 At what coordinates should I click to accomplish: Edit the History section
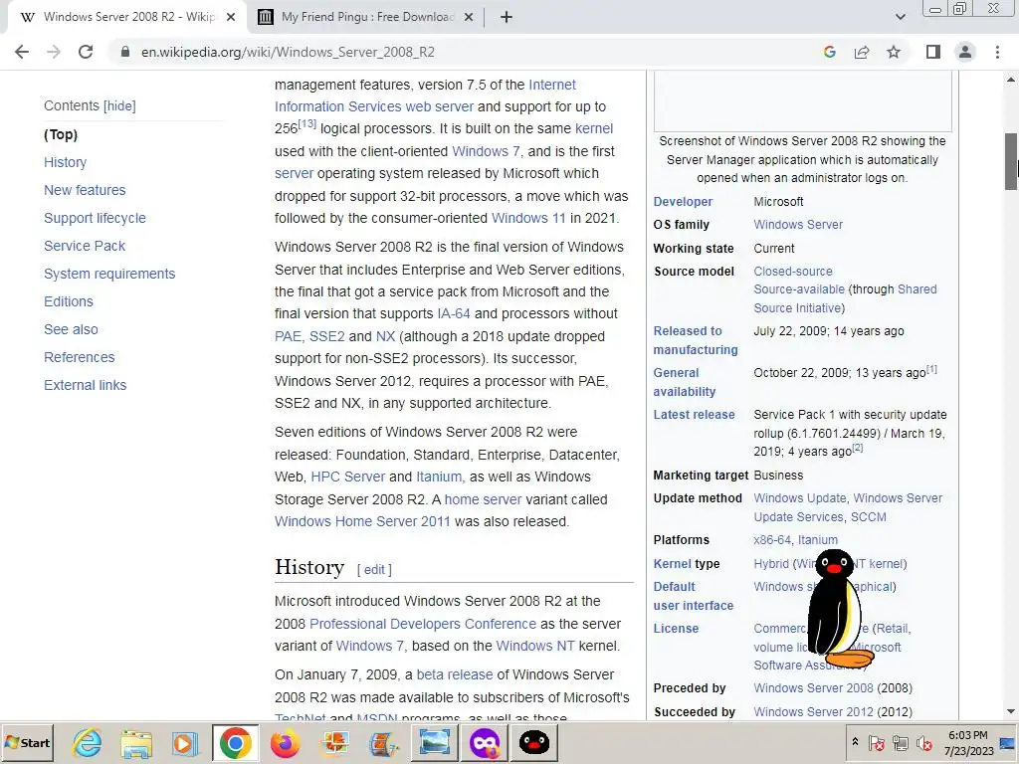(x=374, y=570)
